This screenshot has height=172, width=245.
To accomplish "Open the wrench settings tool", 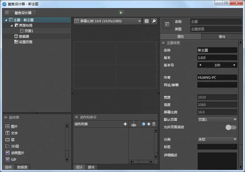I will tap(154, 21).
